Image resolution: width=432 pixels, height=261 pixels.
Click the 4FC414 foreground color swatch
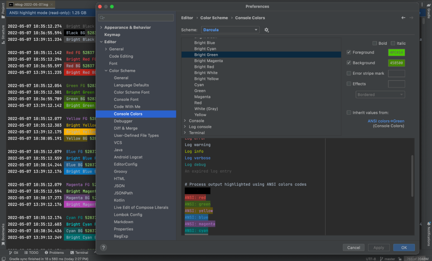(396, 52)
